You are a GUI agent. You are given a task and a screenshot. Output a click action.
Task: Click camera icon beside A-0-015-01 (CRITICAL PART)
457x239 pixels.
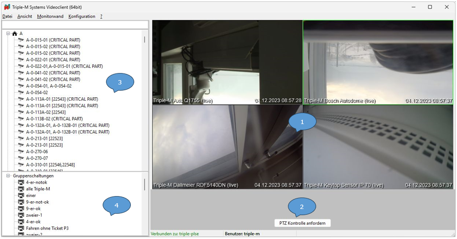tap(21, 40)
